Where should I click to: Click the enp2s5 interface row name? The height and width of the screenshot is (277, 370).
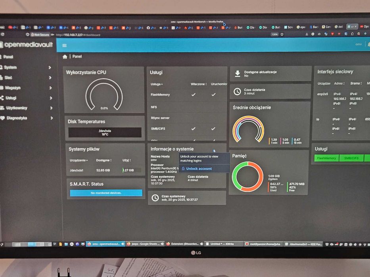322,94
